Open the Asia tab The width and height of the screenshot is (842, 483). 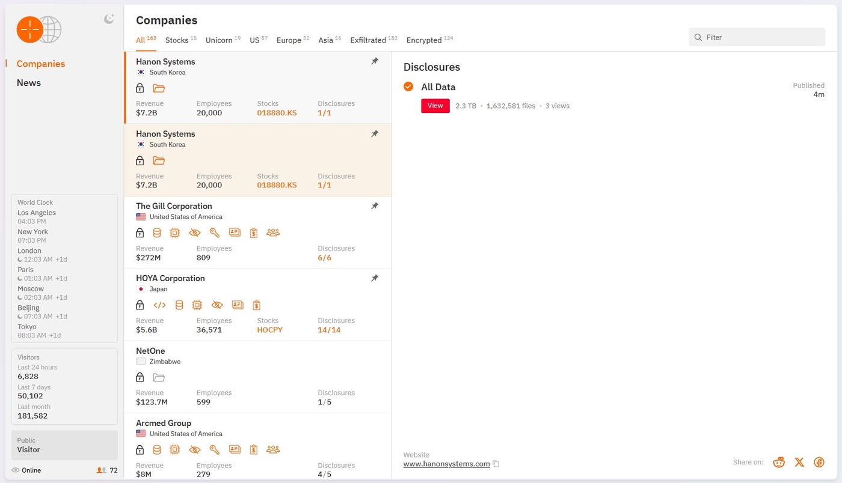330,40
